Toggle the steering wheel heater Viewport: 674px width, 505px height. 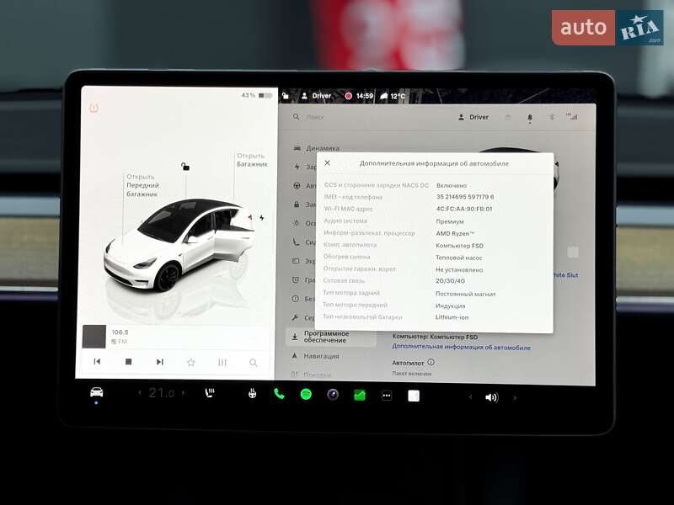click(251, 392)
